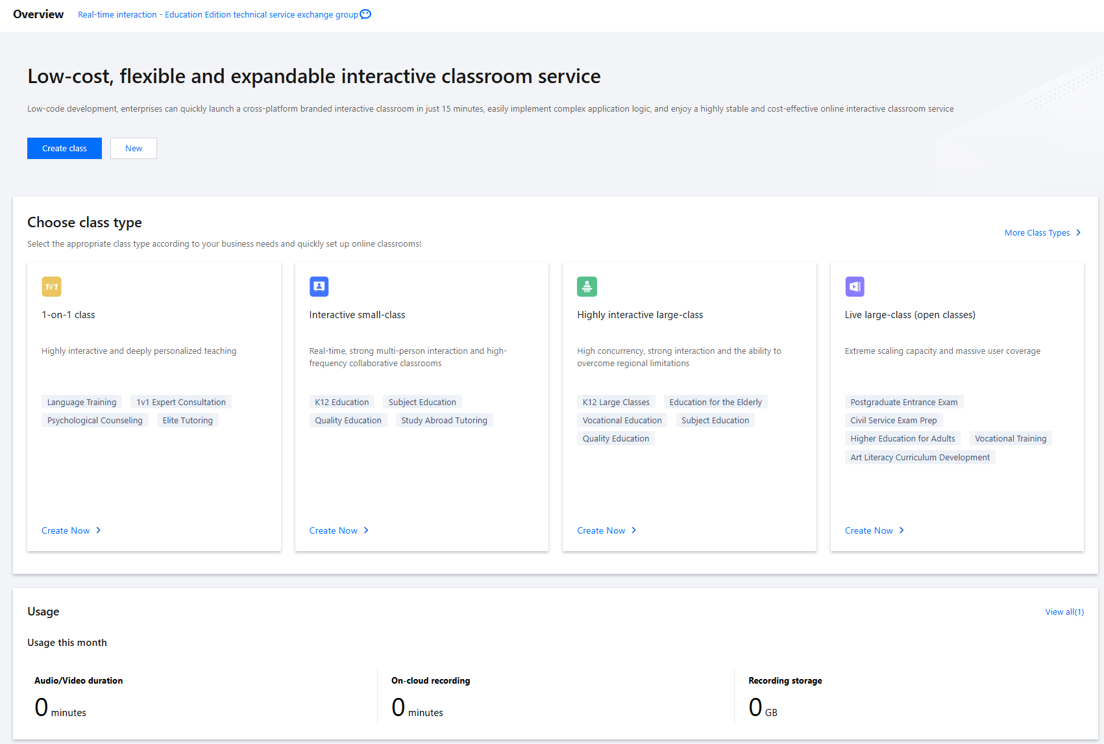1104x744 pixels.
Task: Select the K12 Education tag
Action: [x=341, y=403]
